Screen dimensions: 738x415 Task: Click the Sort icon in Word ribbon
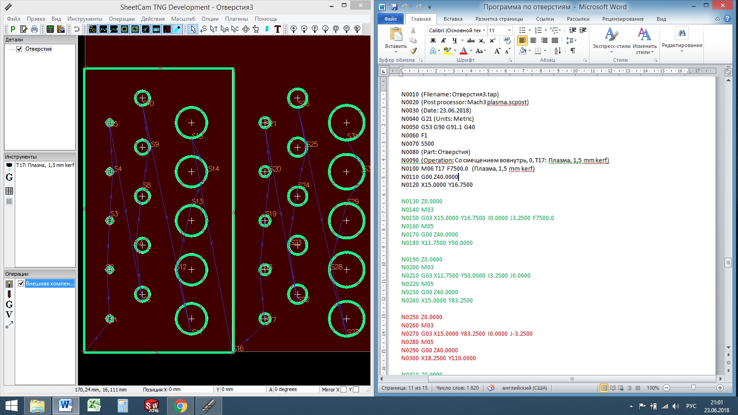coord(558,51)
